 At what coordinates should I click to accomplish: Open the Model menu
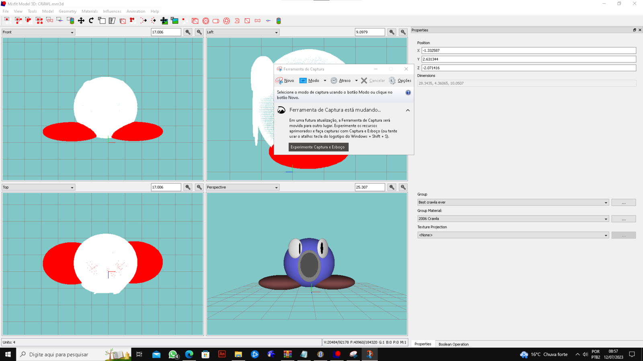[48, 11]
